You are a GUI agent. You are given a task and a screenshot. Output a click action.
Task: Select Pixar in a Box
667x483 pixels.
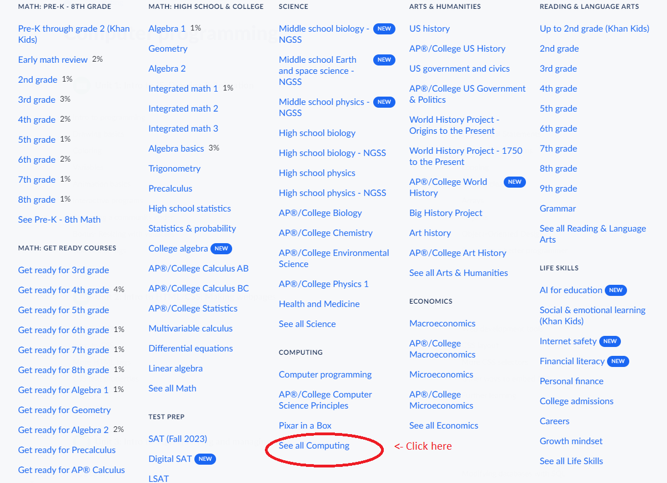coord(305,426)
